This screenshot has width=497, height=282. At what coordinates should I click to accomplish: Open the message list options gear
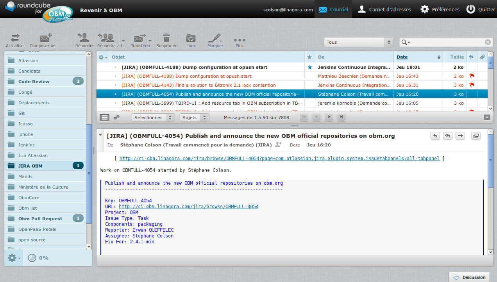[x=103, y=57]
